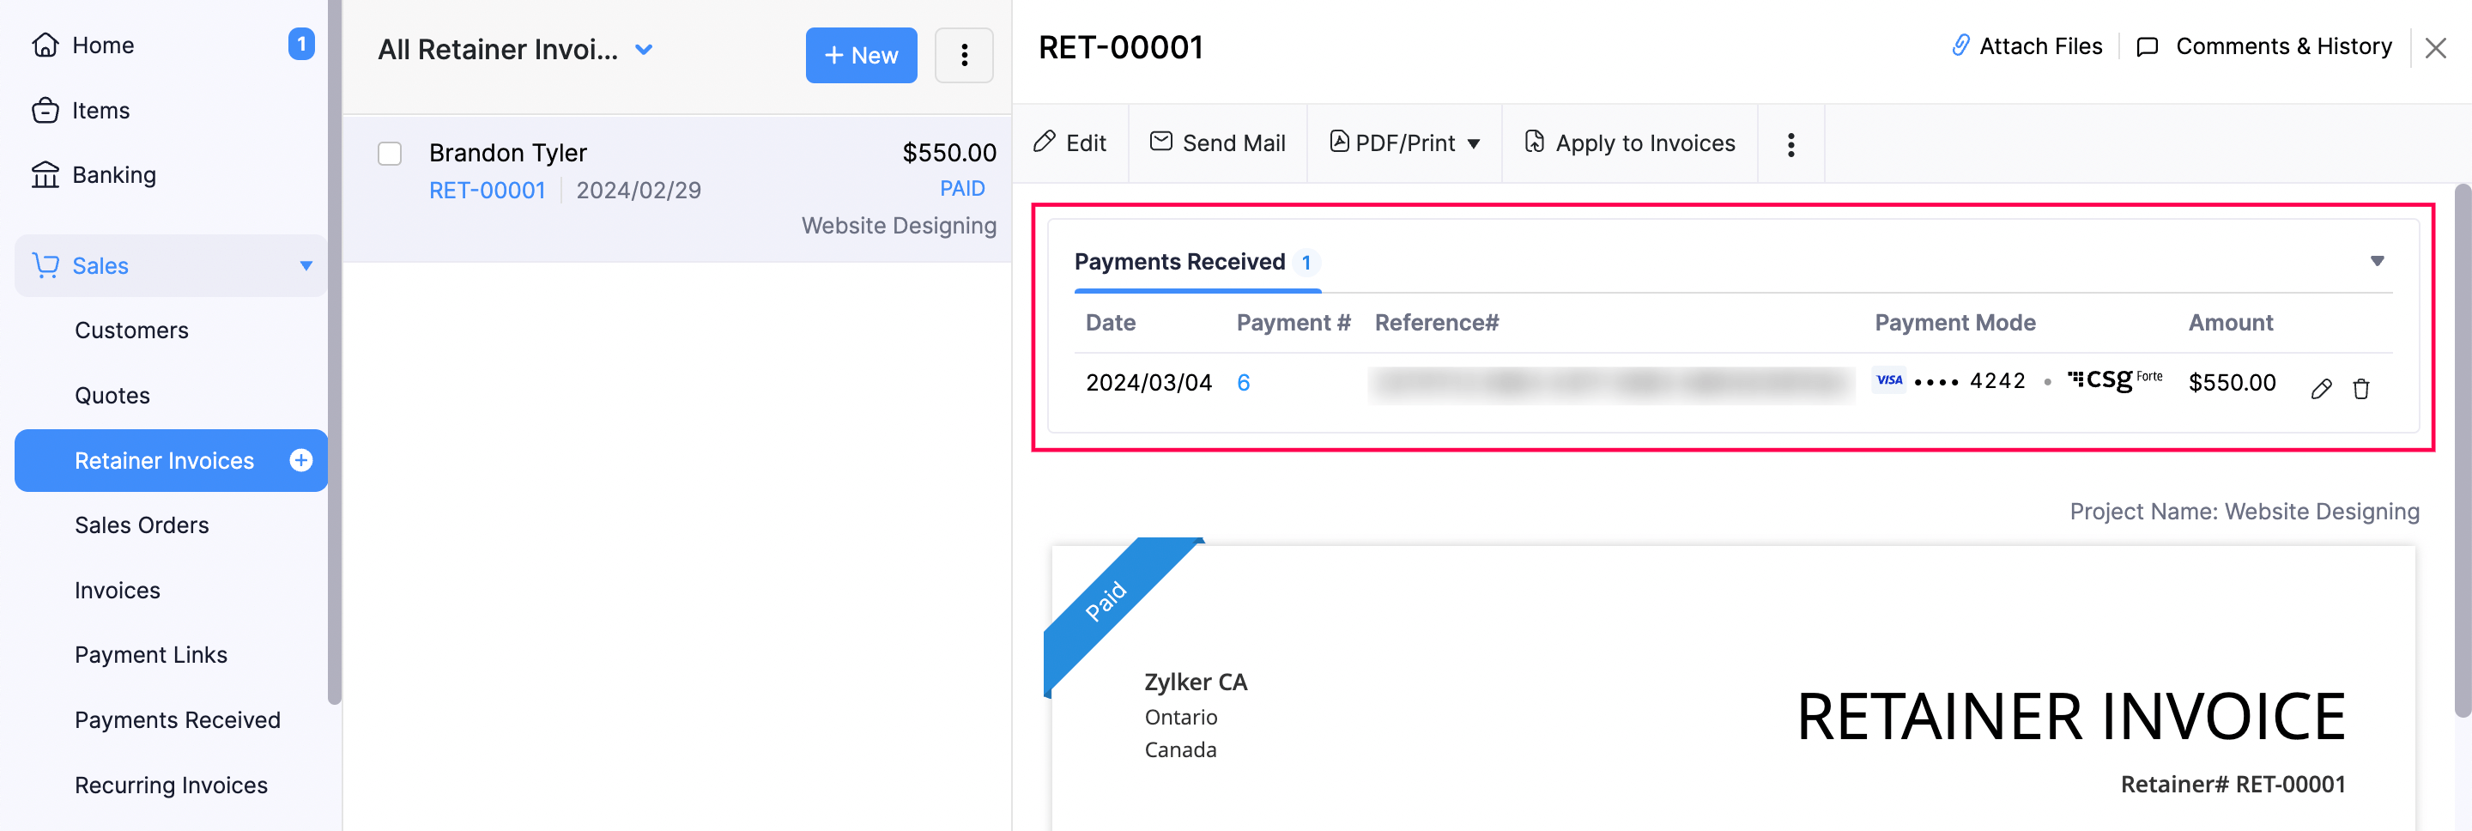The height and width of the screenshot is (831, 2472).
Task: Delete the $550.00 payment via trash icon
Action: point(2361,388)
